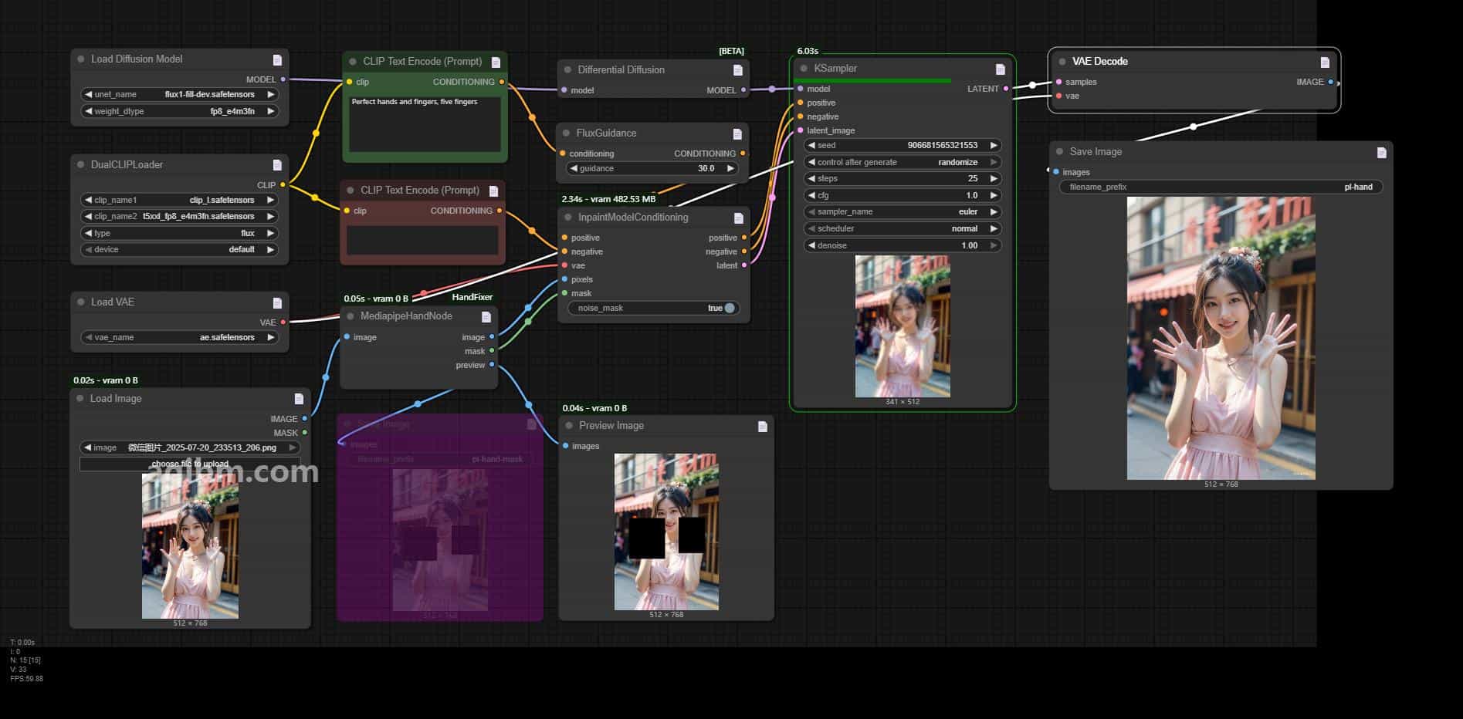Collapse the Differential Diffusion node via title dot
The image size is (1463, 719).
567,70
